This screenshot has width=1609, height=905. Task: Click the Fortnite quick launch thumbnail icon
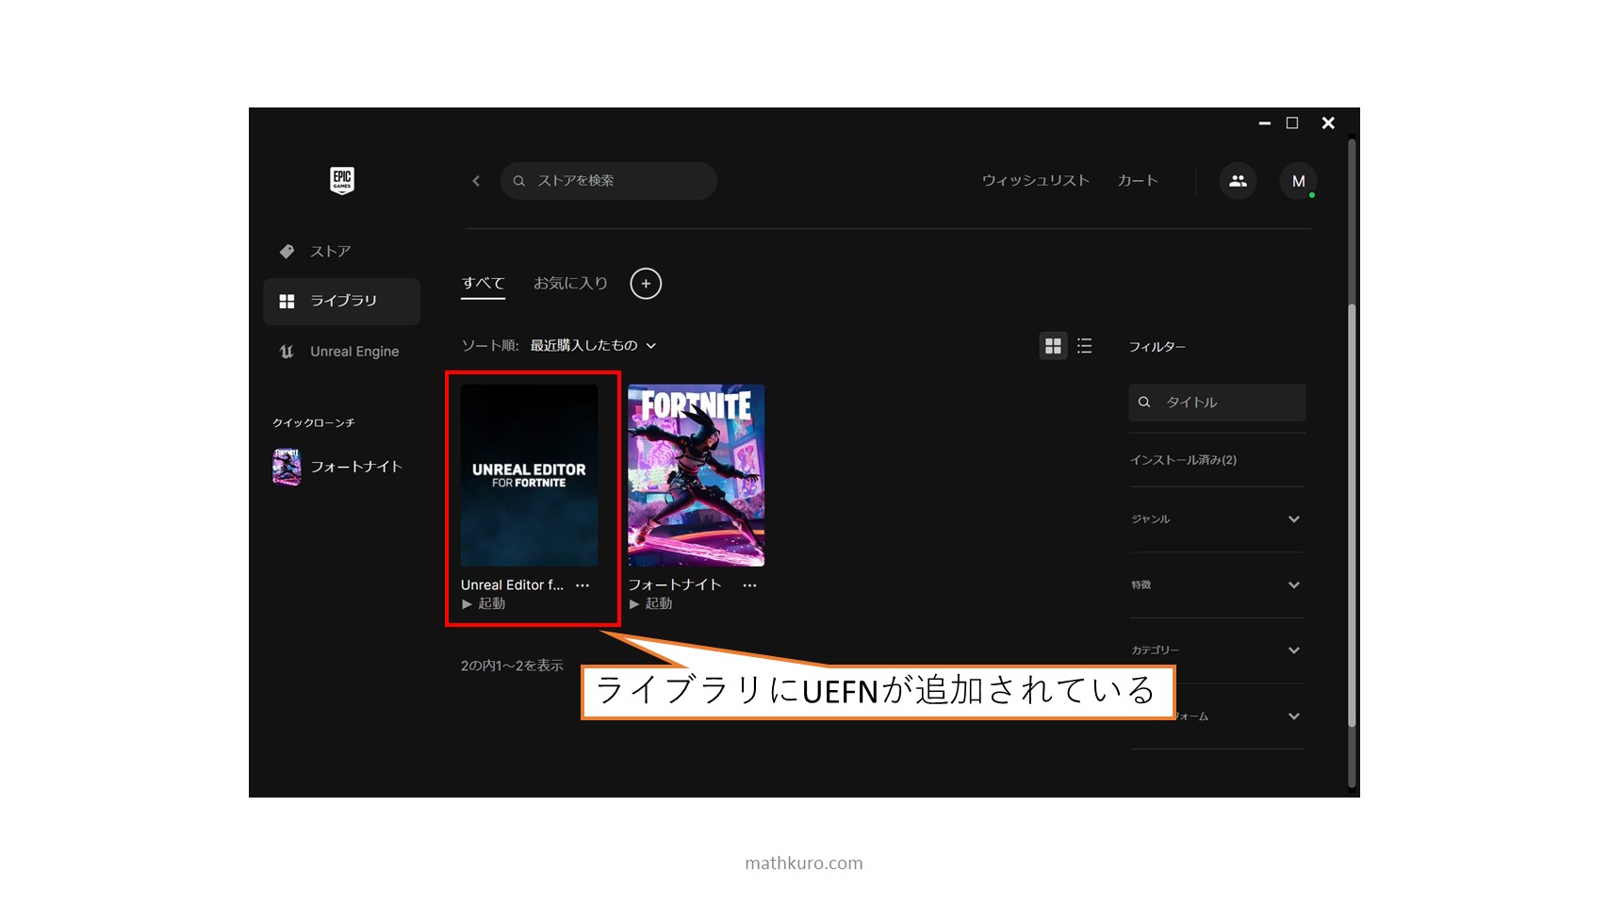(287, 467)
